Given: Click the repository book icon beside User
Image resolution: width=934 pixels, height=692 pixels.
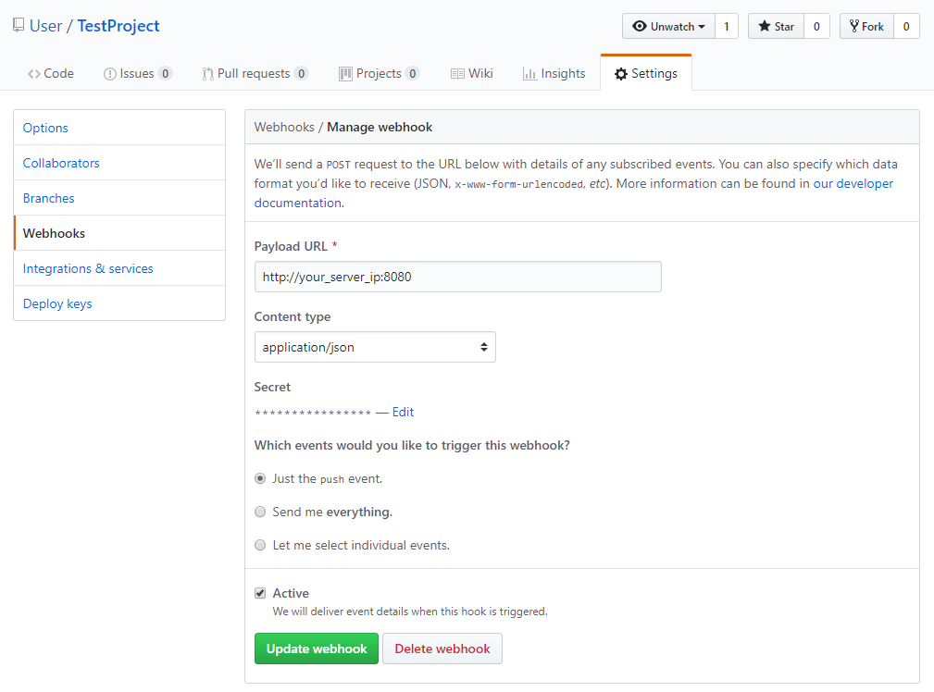Looking at the screenshot, I should tap(19, 26).
